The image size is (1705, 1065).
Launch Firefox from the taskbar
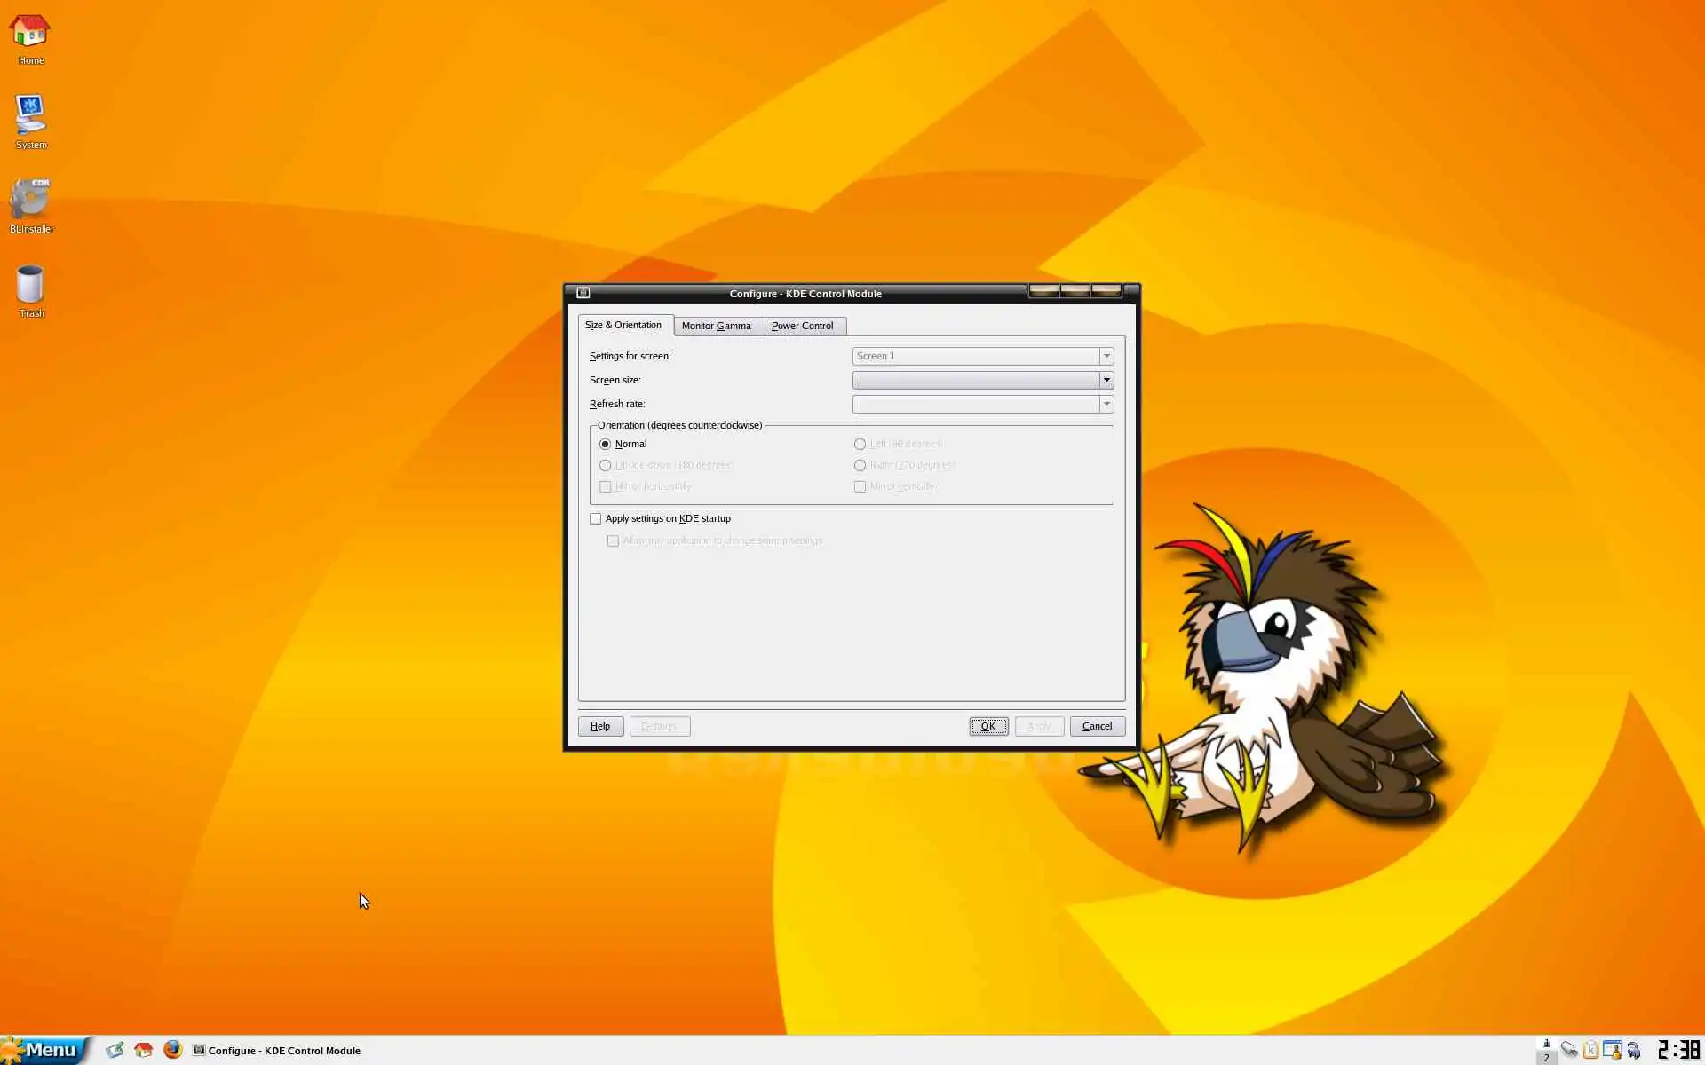pos(172,1050)
